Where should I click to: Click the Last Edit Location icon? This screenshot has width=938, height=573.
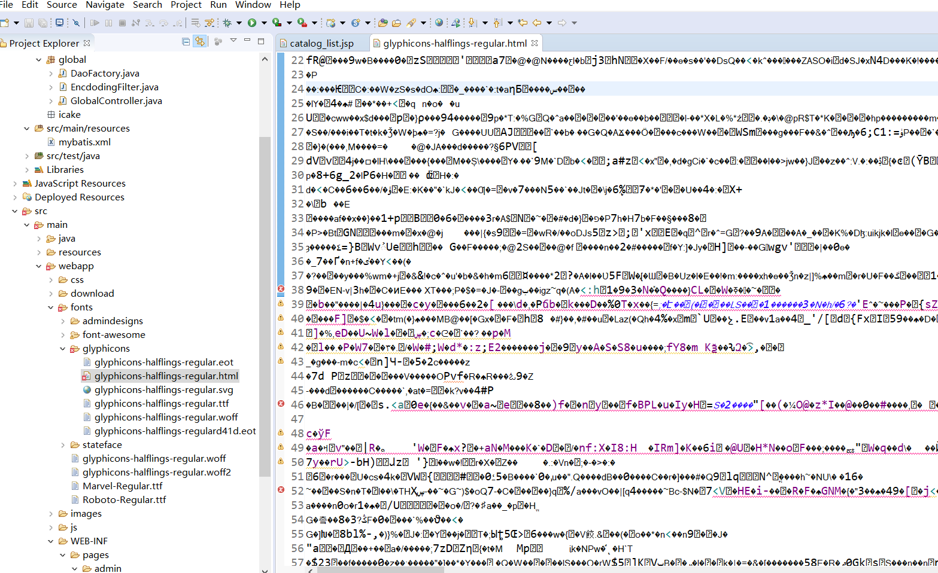pyautogui.click(x=523, y=23)
